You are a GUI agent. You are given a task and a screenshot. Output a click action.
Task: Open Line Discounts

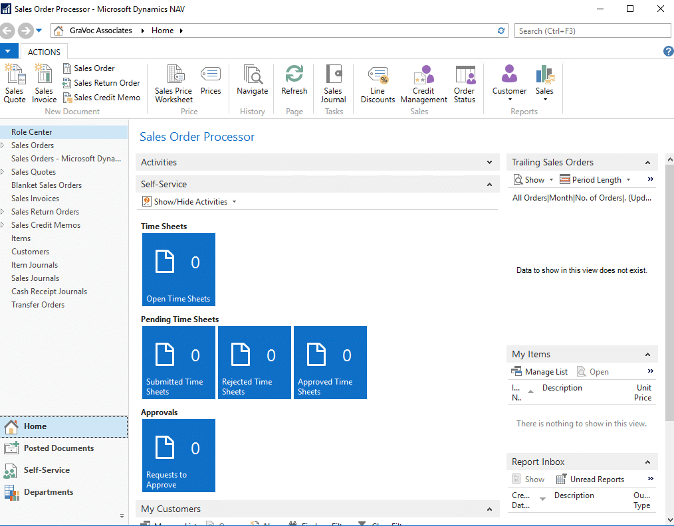[x=378, y=84]
